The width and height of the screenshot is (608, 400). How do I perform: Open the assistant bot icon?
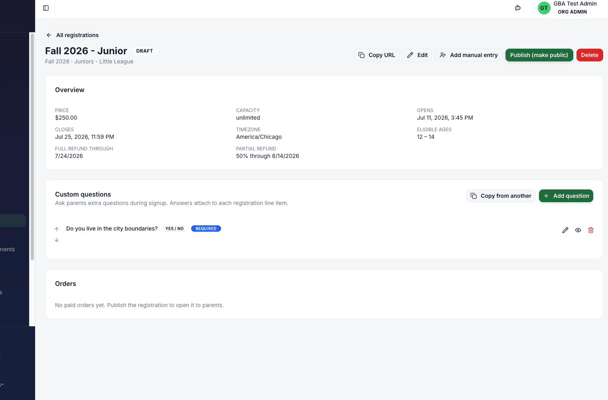pos(518,8)
